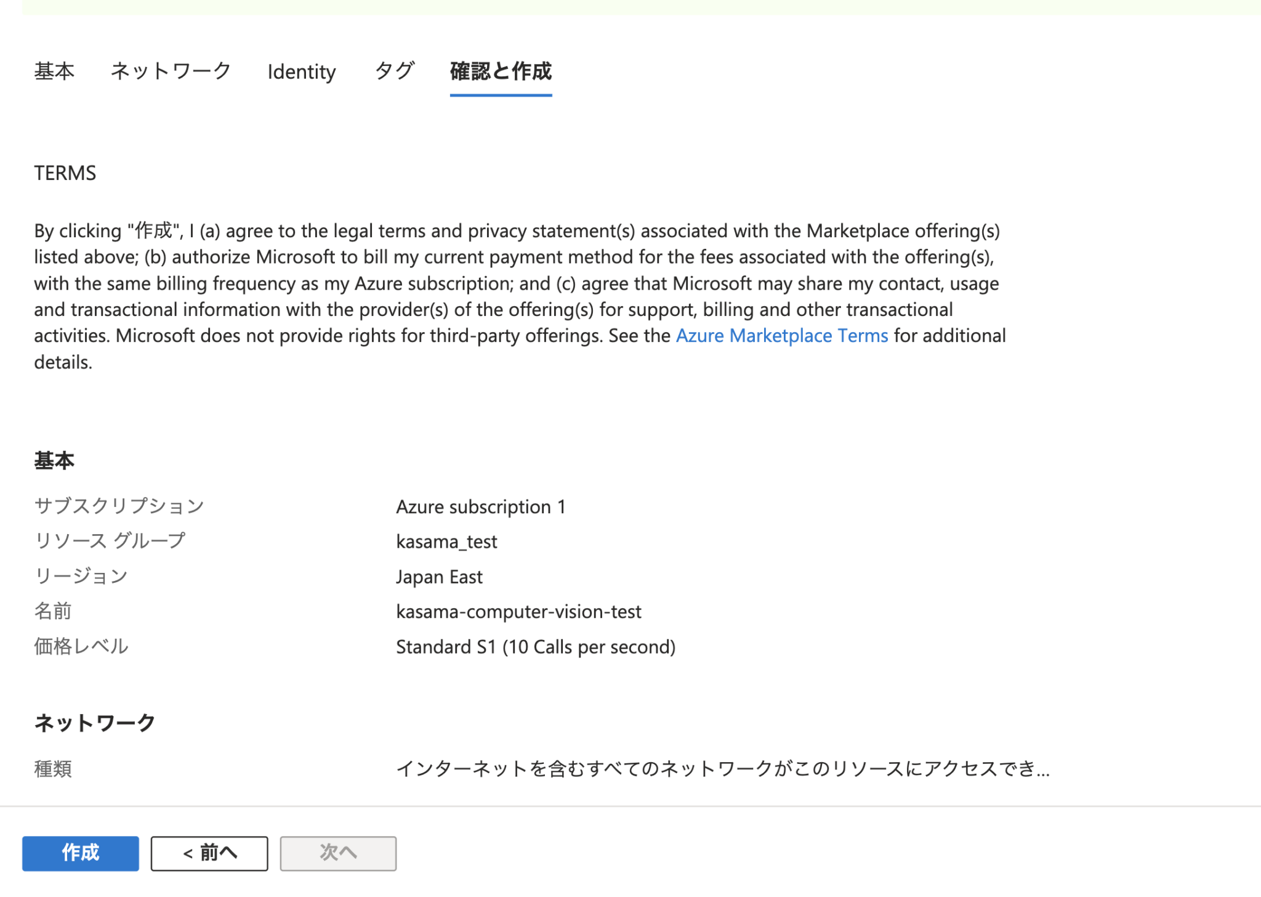Select the subscription value Azure subscription 1

click(x=481, y=506)
